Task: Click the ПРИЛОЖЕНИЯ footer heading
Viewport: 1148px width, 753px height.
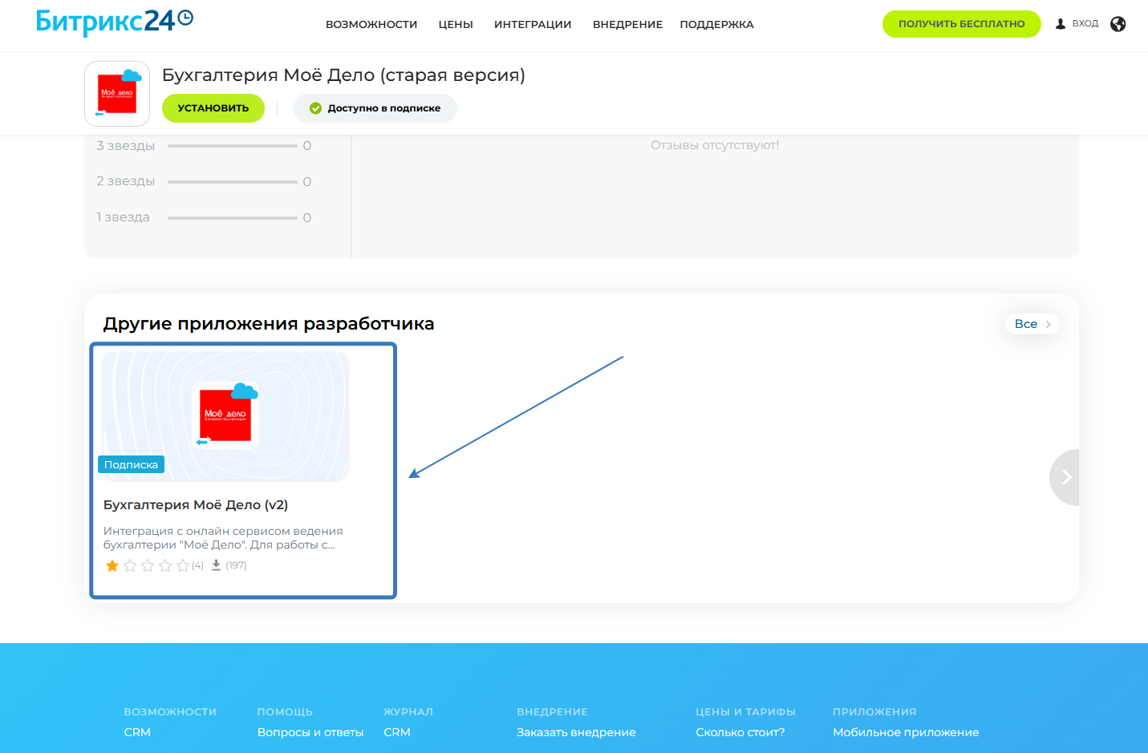Action: (x=874, y=712)
